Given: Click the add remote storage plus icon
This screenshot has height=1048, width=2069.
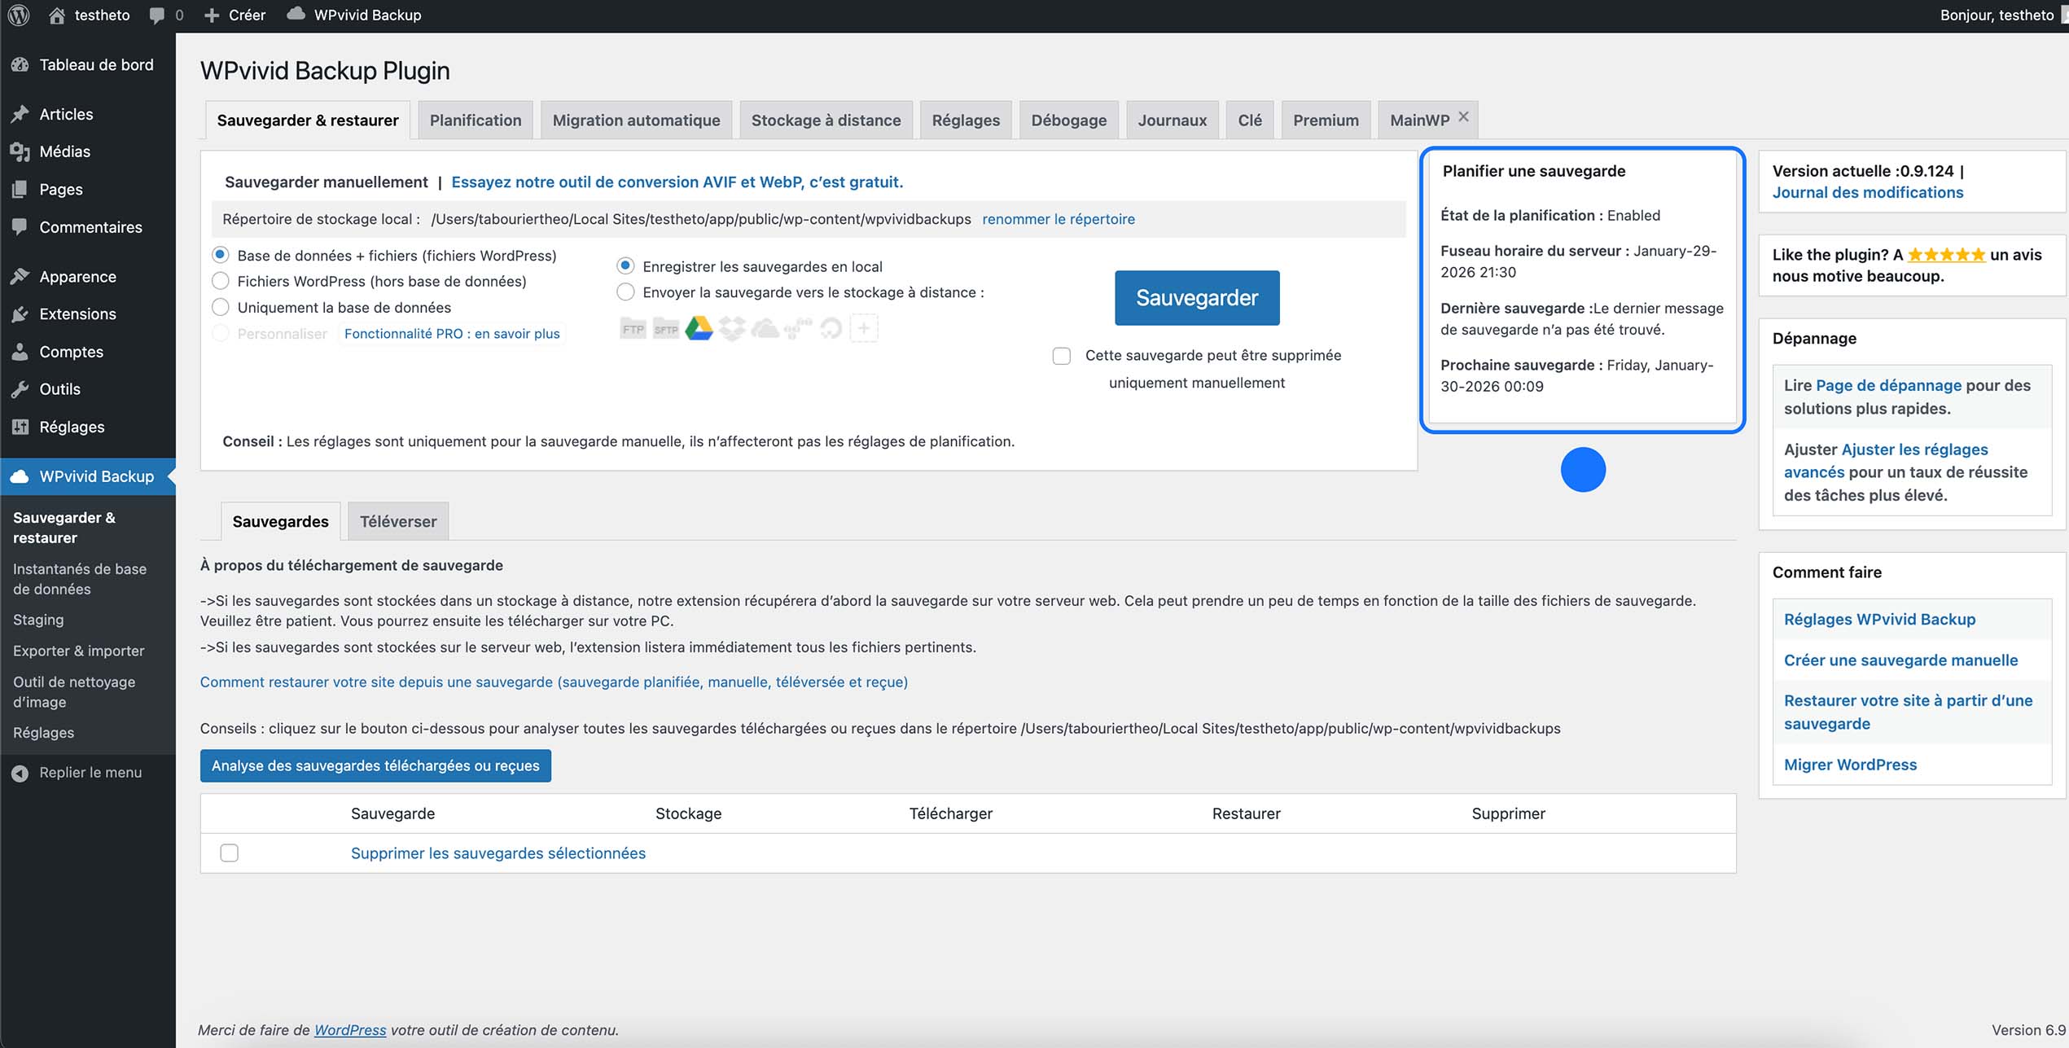Looking at the screenshot, I should [863, 327].
